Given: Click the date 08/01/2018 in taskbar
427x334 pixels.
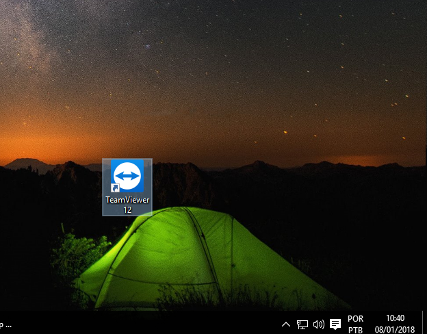Looking at the screenshot, I should (x=395, y=329).
